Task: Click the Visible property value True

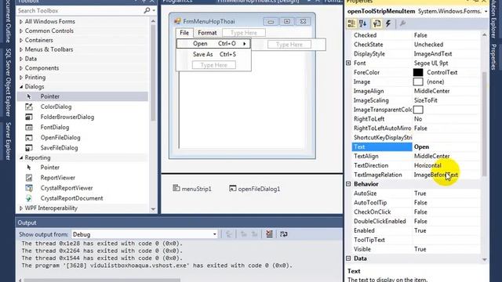Action: 420,249
